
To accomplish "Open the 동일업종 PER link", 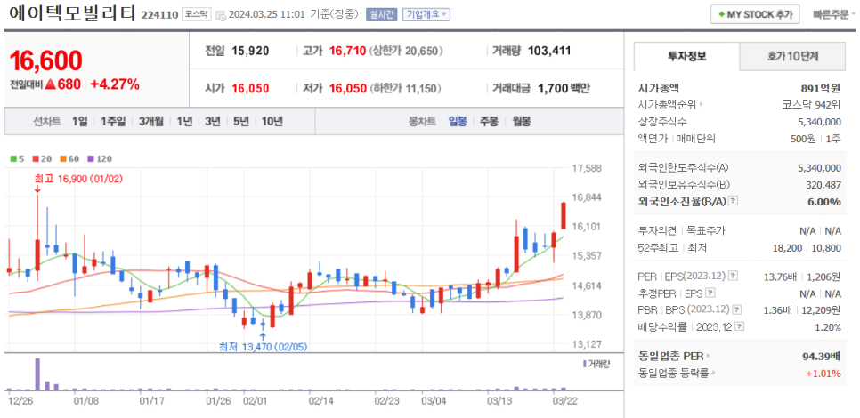I will (674, 357).
